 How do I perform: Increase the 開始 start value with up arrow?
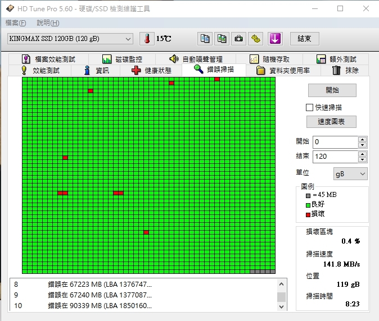[x=362, y=139]
